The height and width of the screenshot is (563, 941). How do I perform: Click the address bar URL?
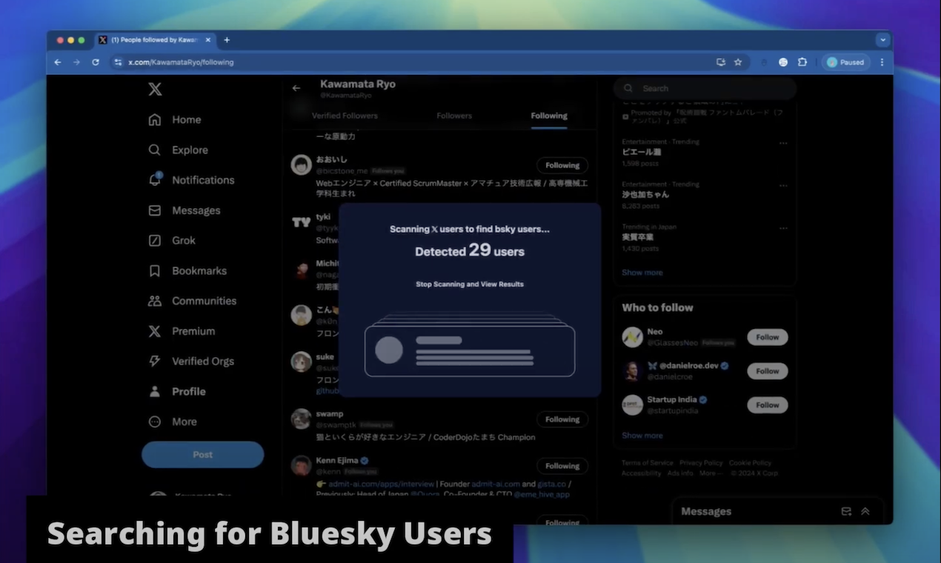(x=181, y=62)
